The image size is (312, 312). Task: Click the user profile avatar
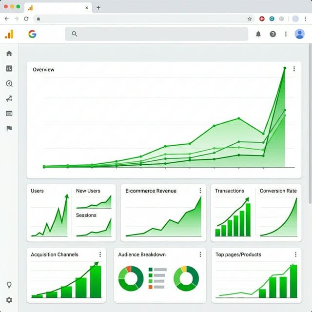(299, 34)
